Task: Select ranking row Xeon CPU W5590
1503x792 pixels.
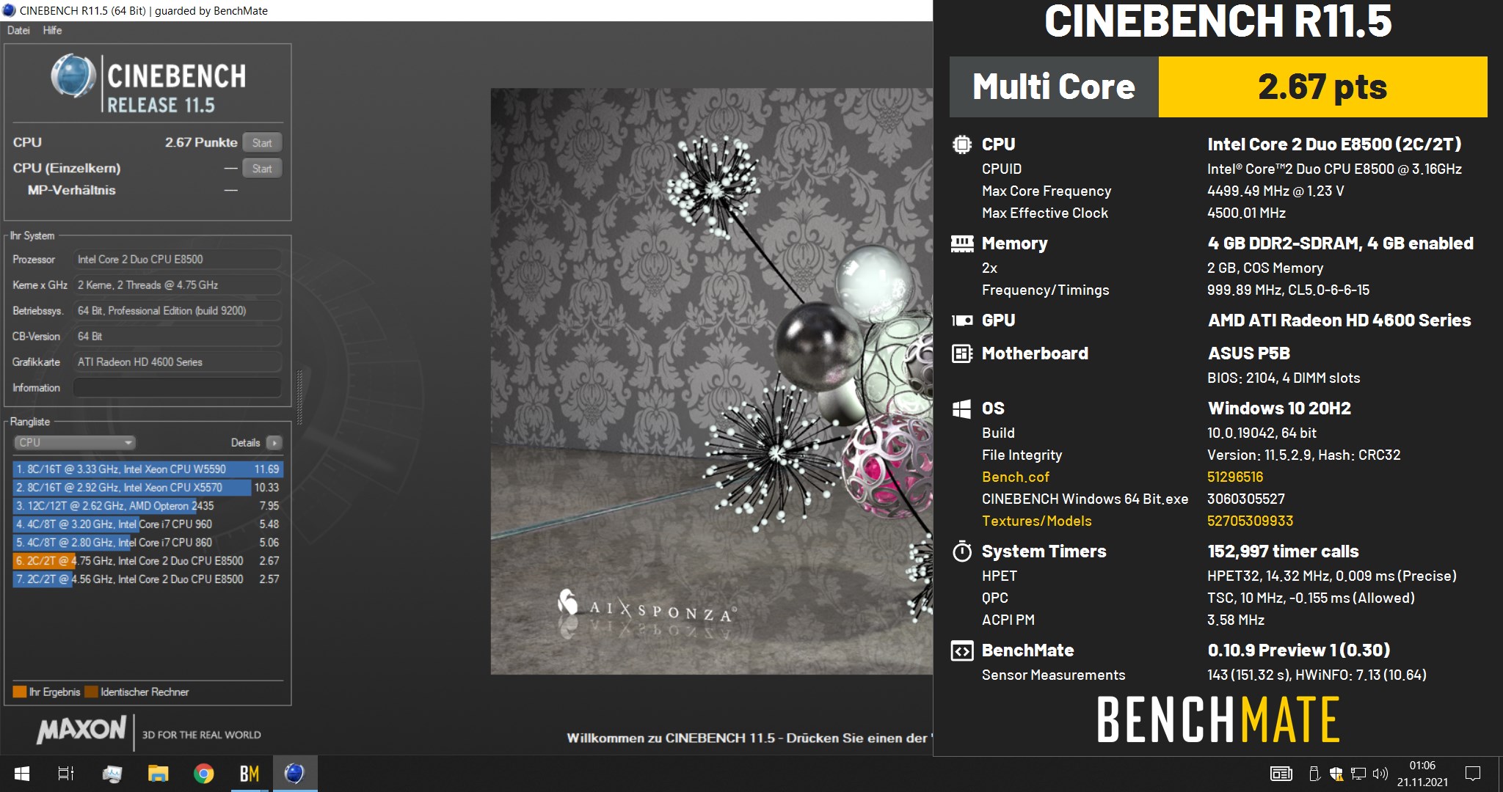Action: 148,469
